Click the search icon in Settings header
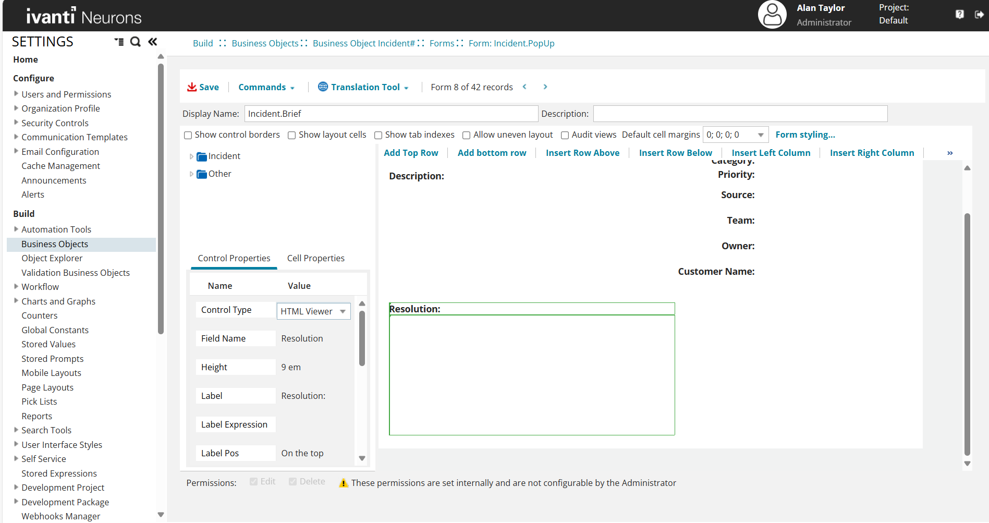 [135, 42]
